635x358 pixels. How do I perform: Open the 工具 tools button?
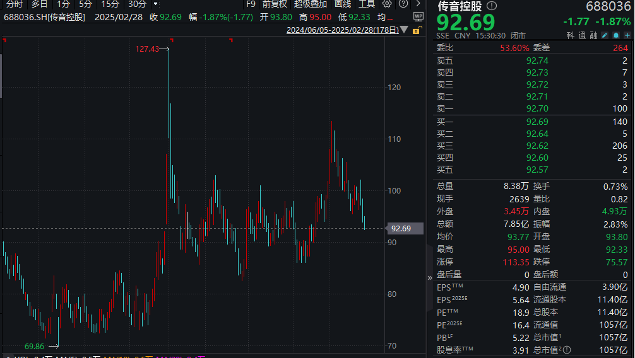pos(367,4)
